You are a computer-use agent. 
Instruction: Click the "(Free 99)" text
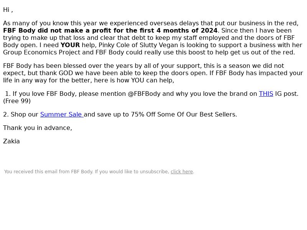pos(17,101)
